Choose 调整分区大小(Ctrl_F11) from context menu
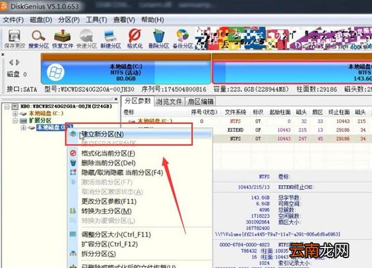372x268 pixels. (117, 234)
